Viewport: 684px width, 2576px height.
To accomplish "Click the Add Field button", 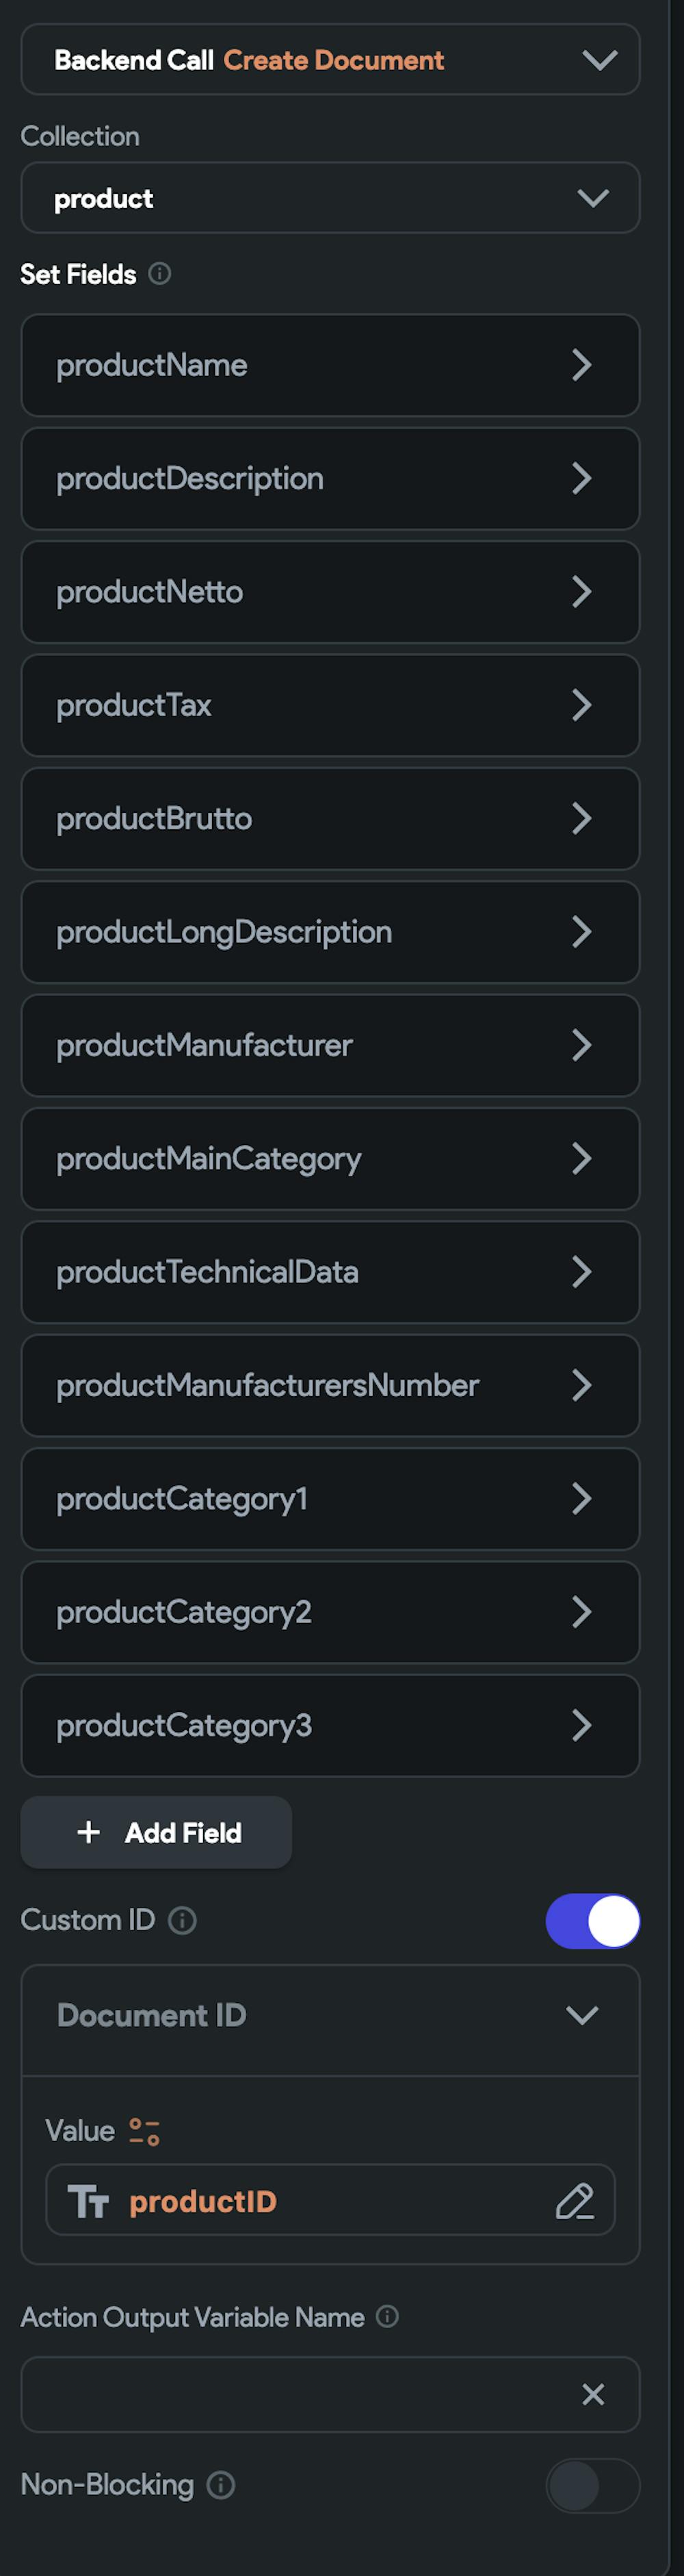I will point(157,1832).
